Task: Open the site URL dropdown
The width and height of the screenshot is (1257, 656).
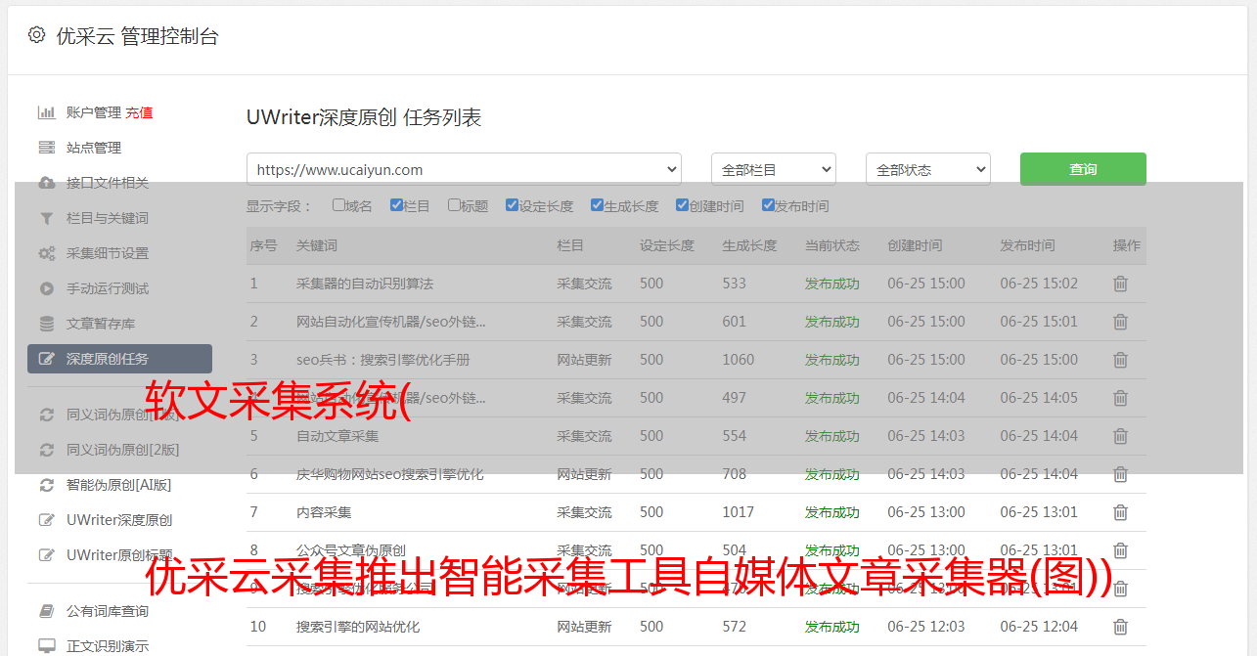Action: point(464,169)
